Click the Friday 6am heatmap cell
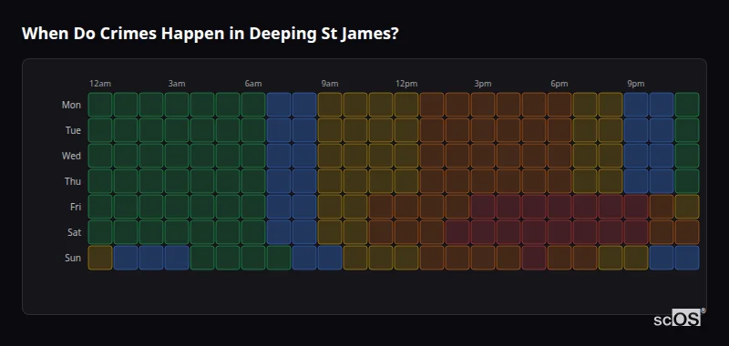 [x=253, y=207]
